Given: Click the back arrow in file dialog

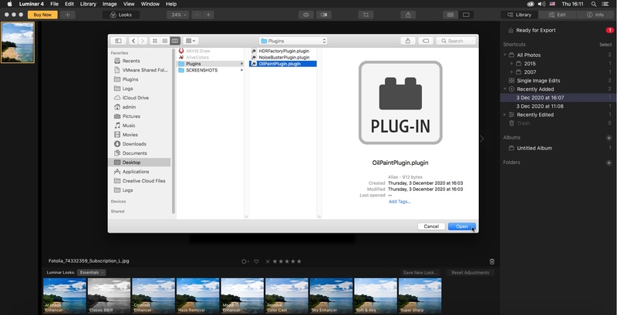Looking at the screenshot, I should point(133,41).
